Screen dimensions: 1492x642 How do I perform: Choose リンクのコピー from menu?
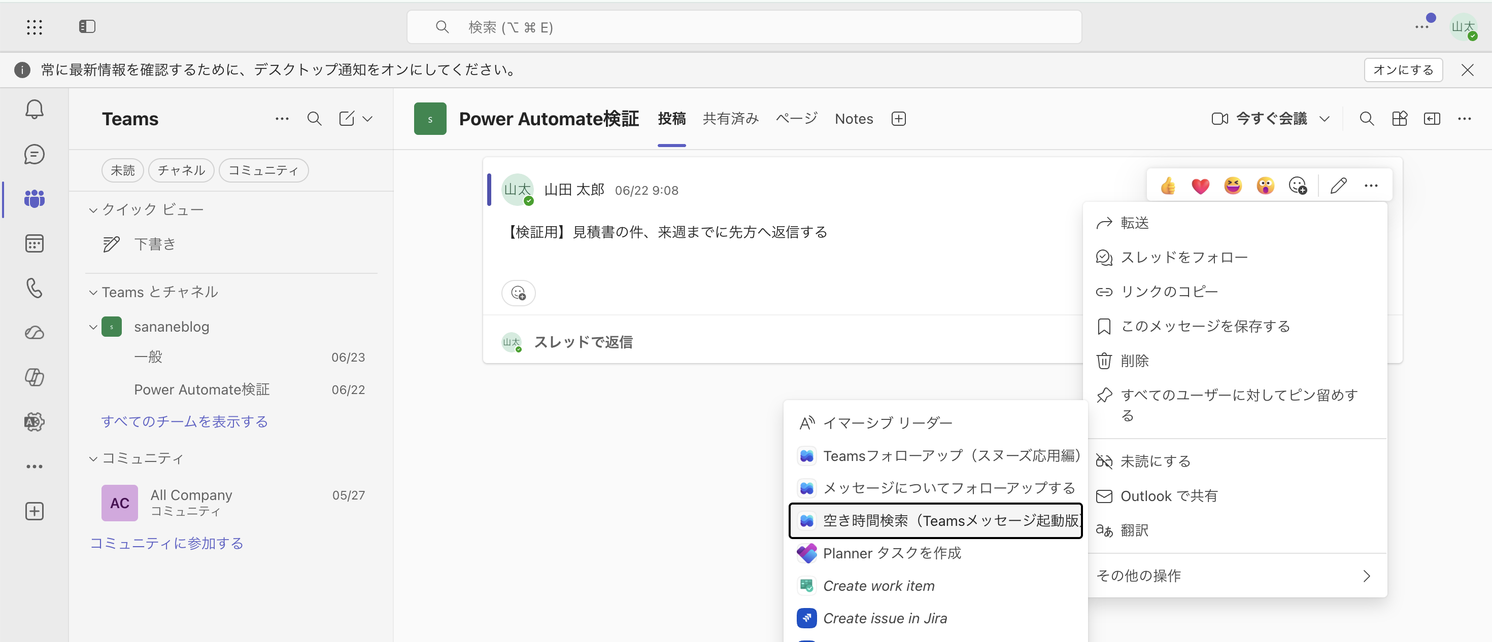1235,292
